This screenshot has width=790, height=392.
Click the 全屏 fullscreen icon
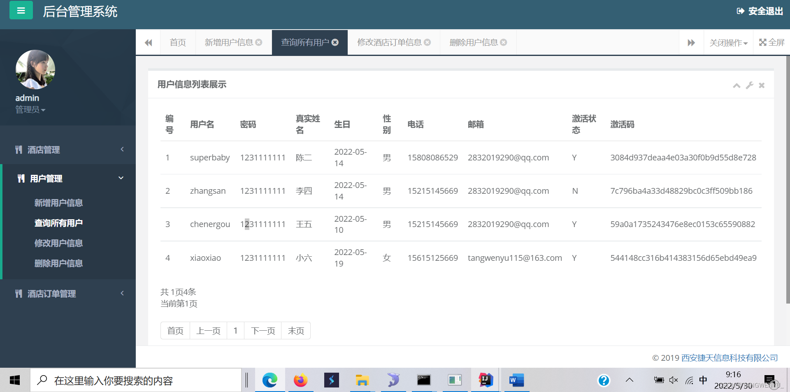[771, 42]
